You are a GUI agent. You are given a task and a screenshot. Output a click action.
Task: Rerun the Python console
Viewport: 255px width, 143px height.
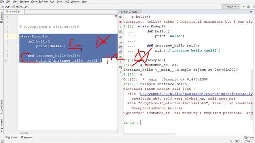[120, 17]
